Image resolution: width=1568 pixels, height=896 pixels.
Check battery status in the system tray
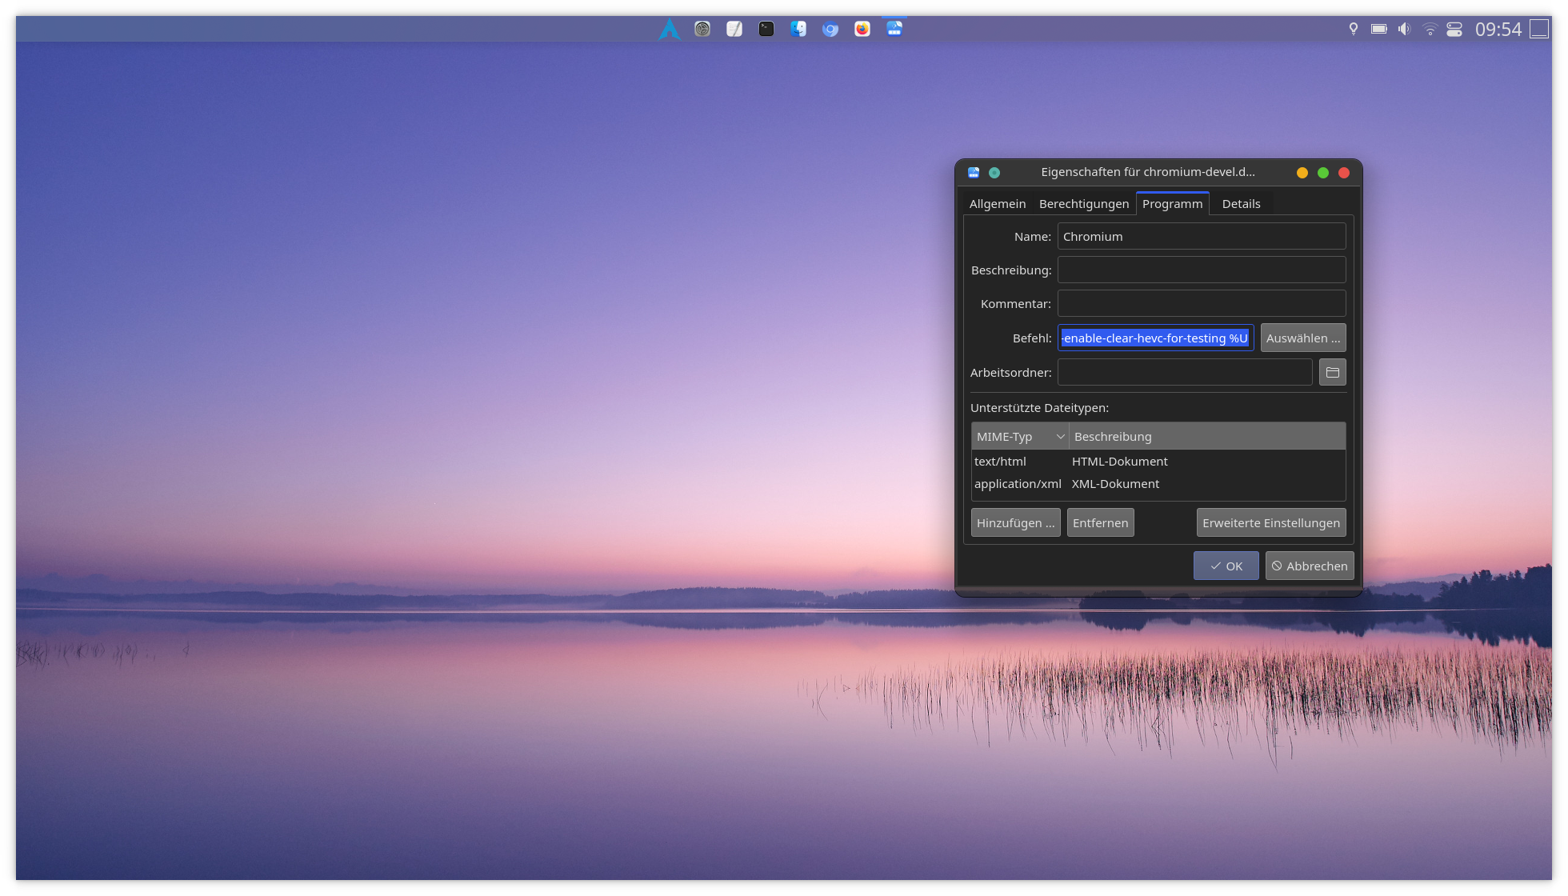(1378, 29)
